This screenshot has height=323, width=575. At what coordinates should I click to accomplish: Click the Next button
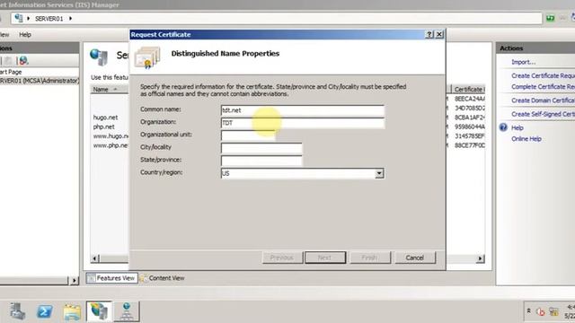(325, 258)
